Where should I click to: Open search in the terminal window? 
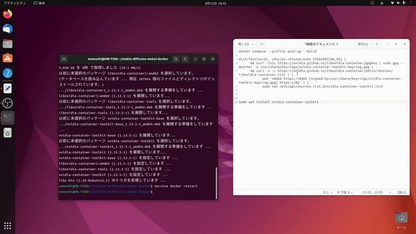point(175,59)
